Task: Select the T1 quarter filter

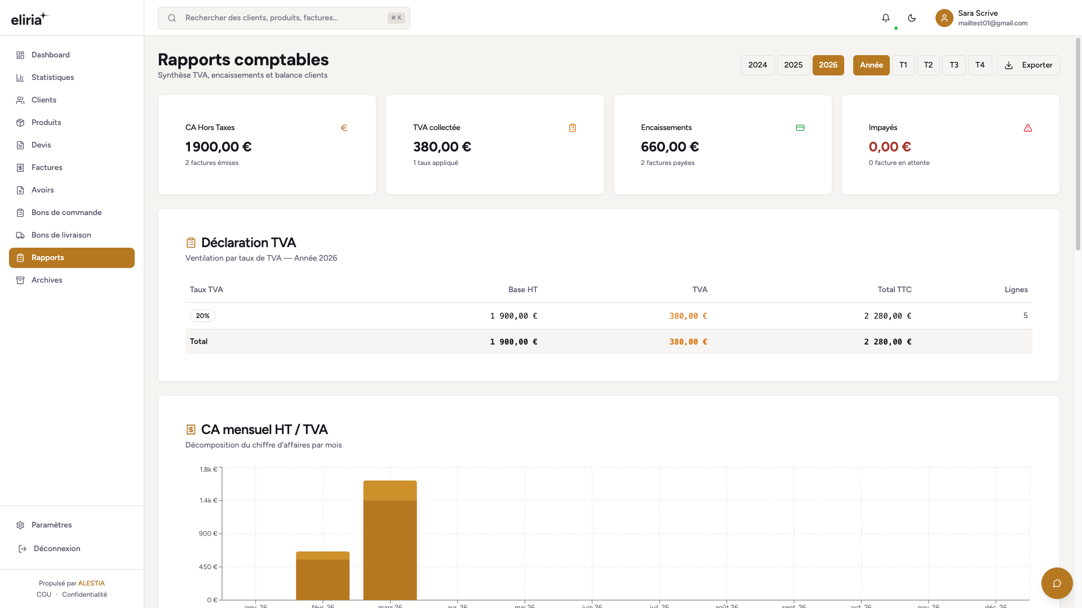Action: click(x=903, y=65)
